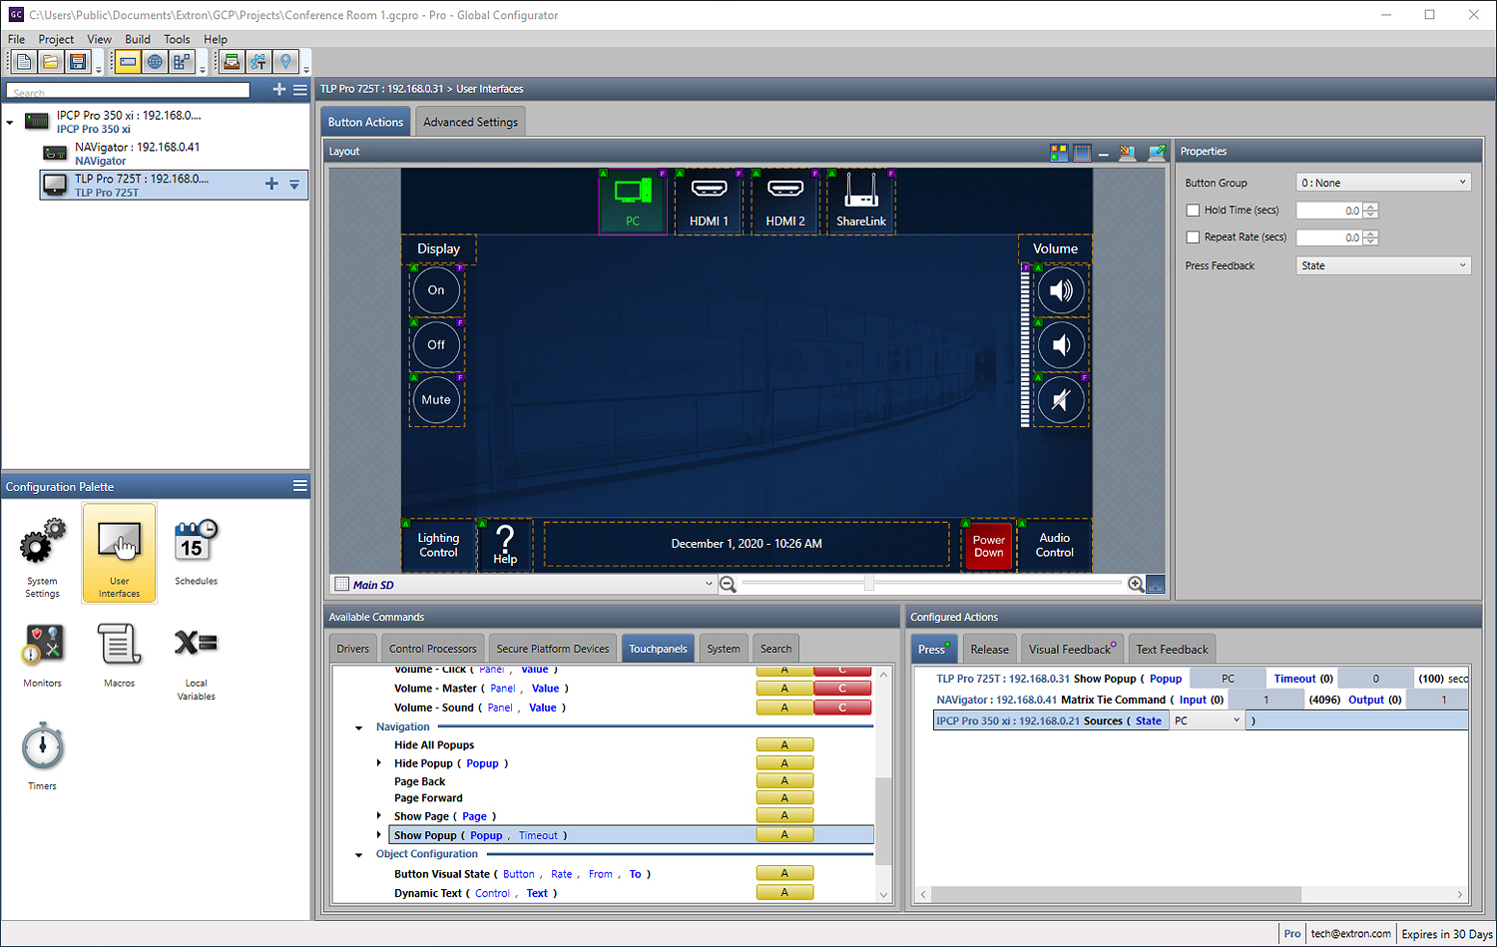Switch to the Text Feedback tab
This screenshot has height=947, width=1497.
point(1172,649)
